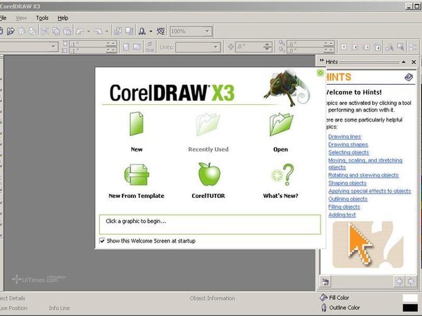Open the Filling objects hint link
Screen dimensions: 422x316
344,207
